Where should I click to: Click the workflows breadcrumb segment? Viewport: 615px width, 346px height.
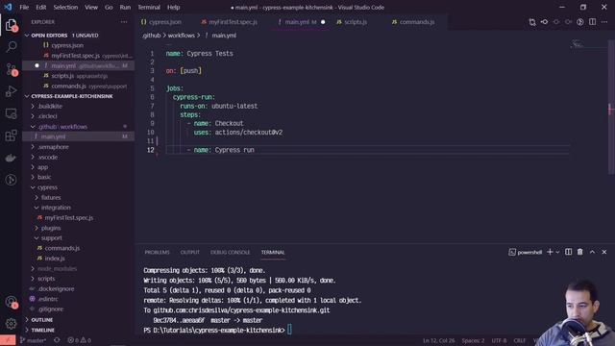pos(182,36)
